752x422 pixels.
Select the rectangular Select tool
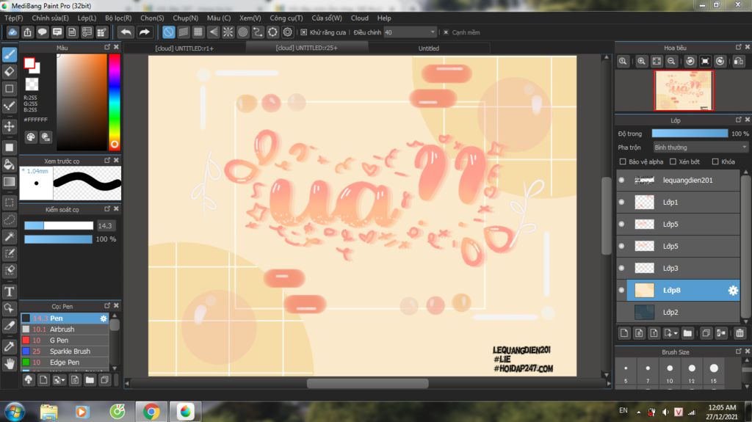pos(10,203)
